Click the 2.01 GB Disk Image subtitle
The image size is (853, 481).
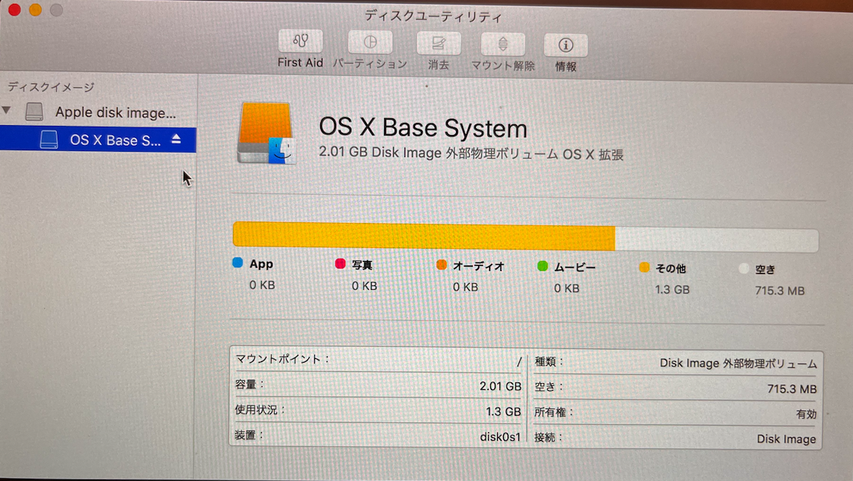[471, 153]
